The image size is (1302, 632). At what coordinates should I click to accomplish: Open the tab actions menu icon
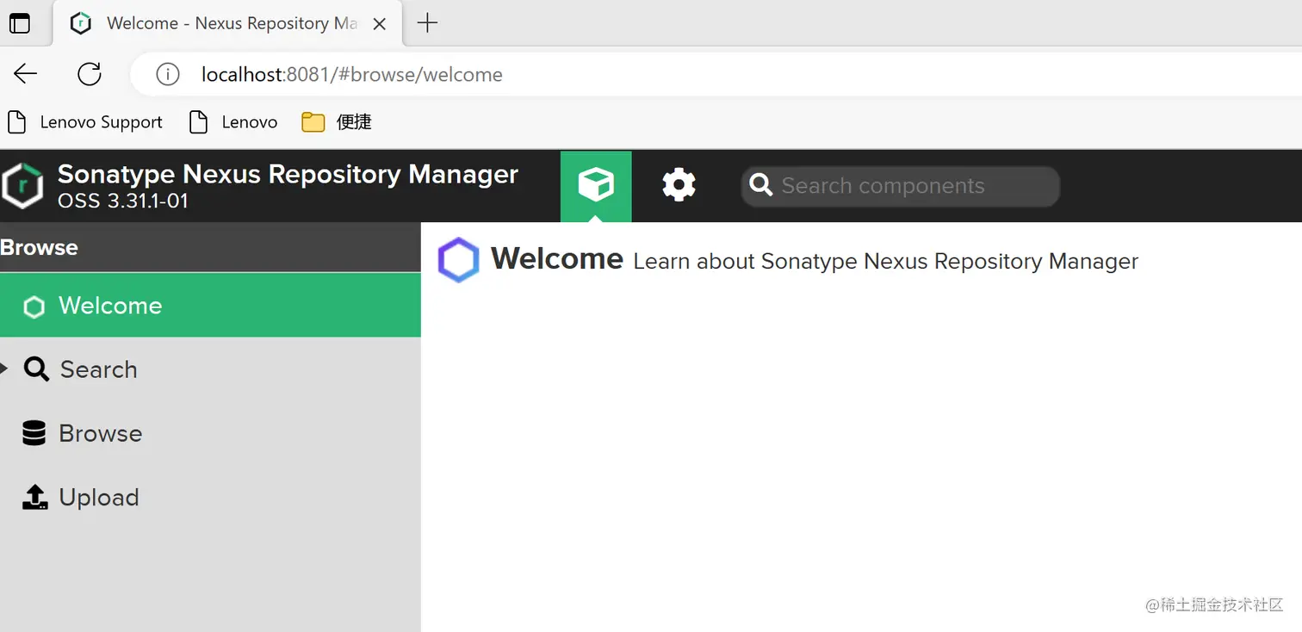point(19,23)
